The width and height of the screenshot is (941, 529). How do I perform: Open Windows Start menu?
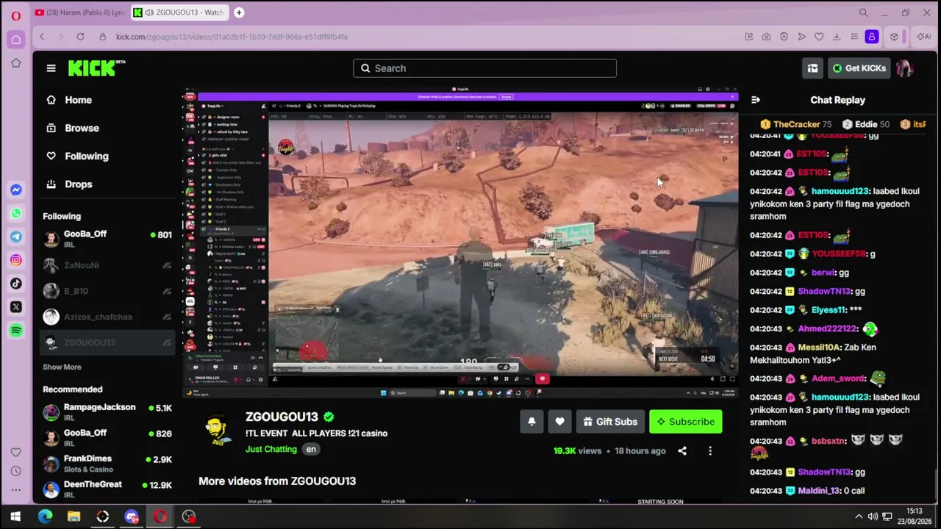pos(15,517)
